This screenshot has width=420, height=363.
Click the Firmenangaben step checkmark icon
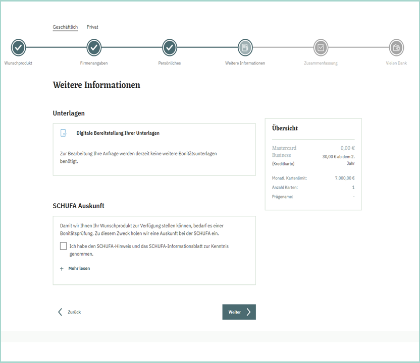[94, 48]
